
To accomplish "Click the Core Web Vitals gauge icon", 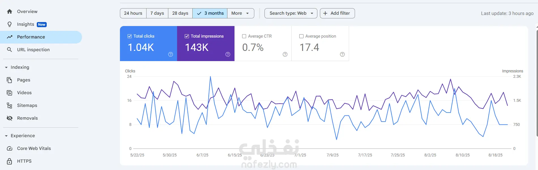I will (x=10, y=149).
